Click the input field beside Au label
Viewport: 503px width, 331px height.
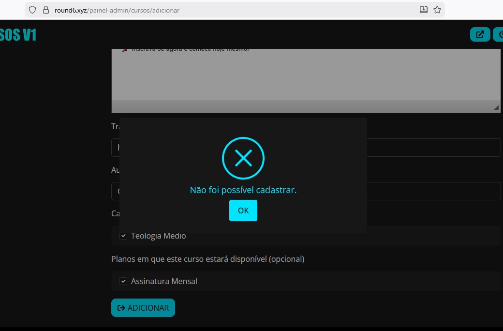click(x=433, y=191)
